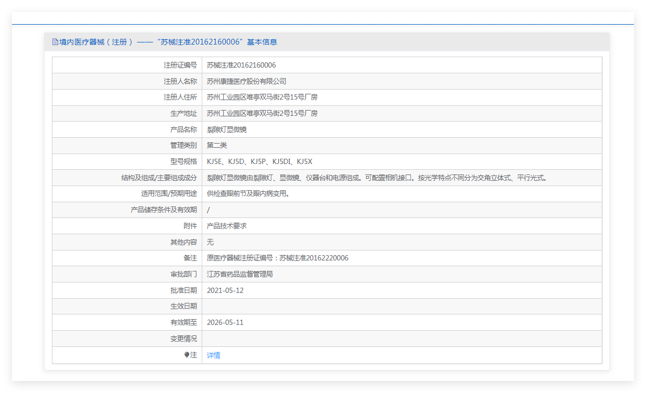646x393 pixels.
Task: Click the 有效期至 row label
Action: tap(183, 322)
